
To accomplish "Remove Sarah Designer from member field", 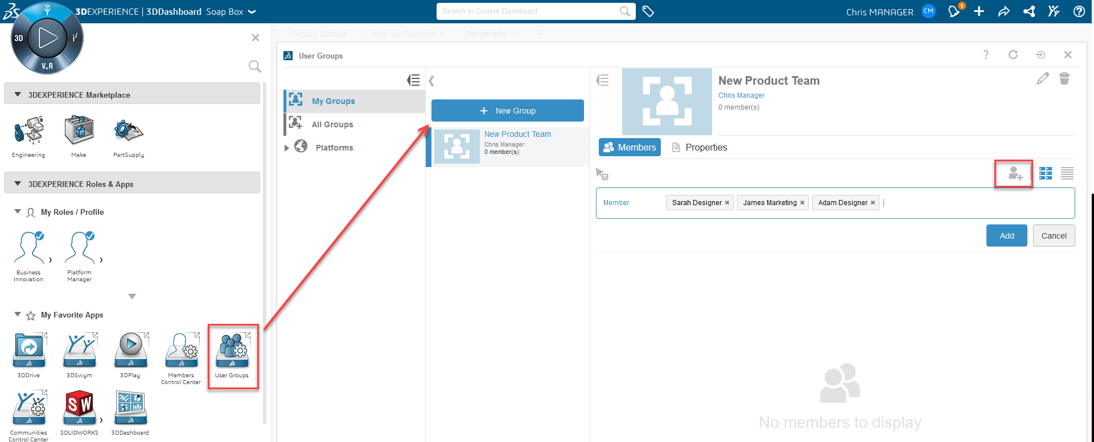I will pyautogui.click(x=727, y=203).
